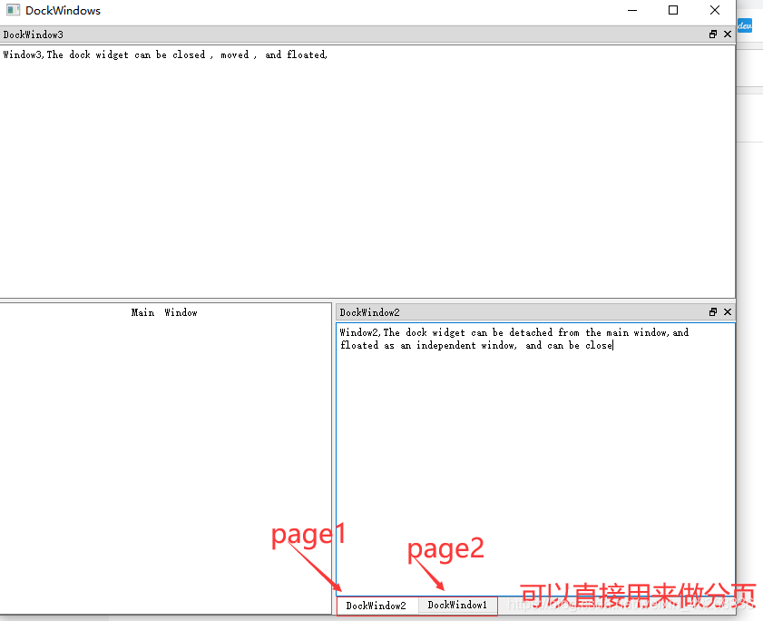Switch to the DockWindow1 tab

click(457, 605)
